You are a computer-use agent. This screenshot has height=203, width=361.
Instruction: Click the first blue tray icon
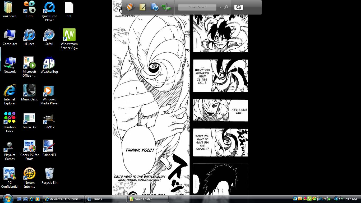coord(295,199)
